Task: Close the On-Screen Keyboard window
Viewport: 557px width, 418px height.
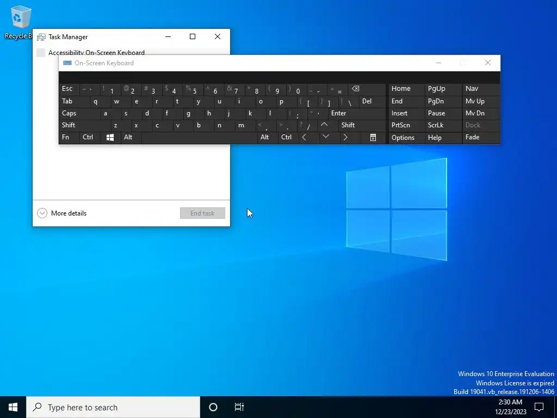Action: click(488, 63)
